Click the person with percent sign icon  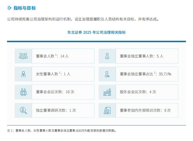pos(107,74)
